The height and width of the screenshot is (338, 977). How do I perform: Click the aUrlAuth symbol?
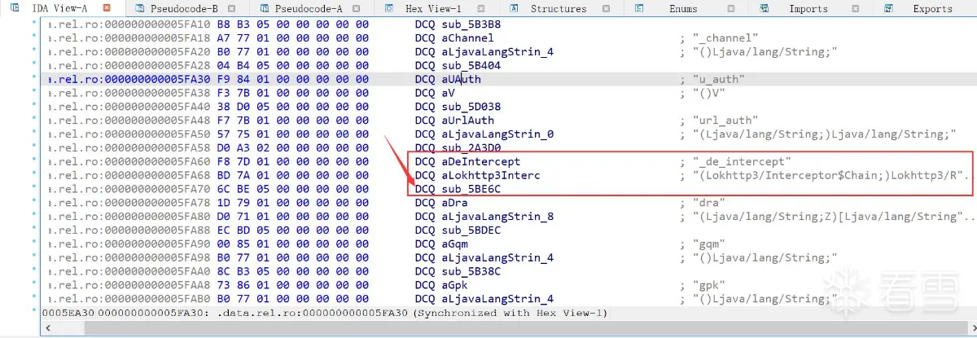pyautogui.click(x=467, y=121)
